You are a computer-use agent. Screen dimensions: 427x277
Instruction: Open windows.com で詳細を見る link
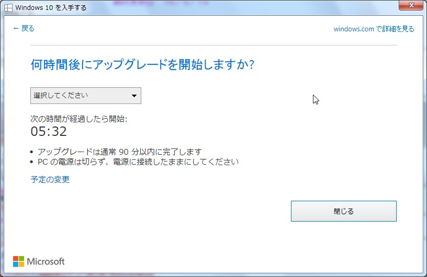374,29
